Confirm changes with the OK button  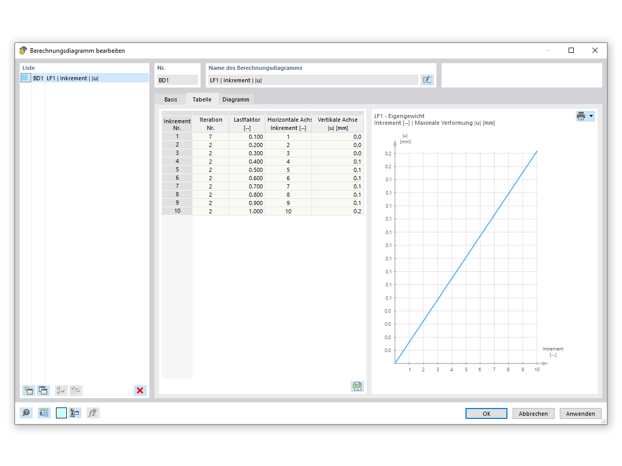coord(486,413)
